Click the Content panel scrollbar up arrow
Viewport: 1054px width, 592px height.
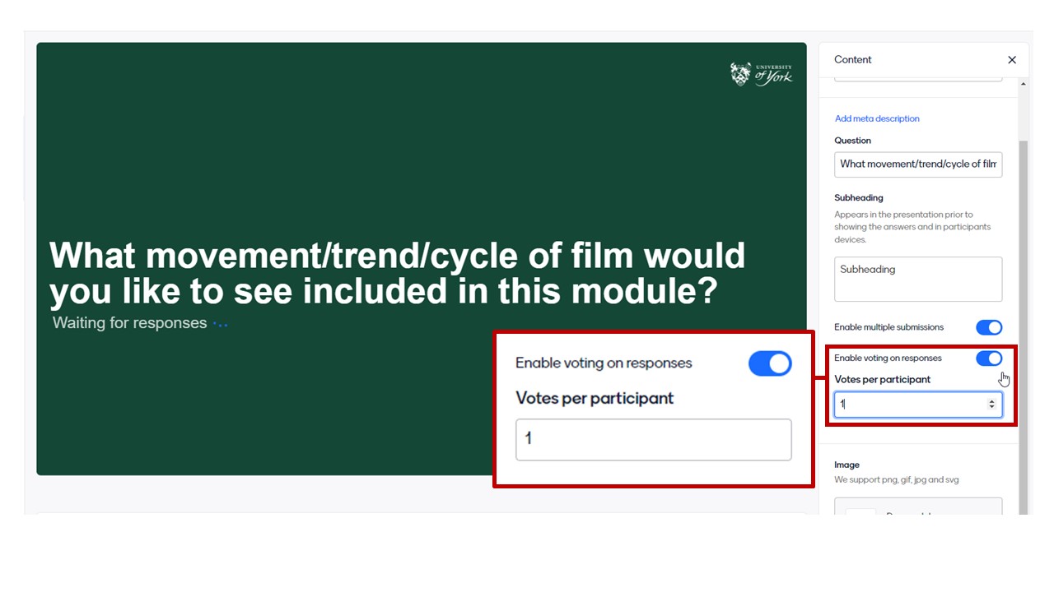click(1024, 84)
